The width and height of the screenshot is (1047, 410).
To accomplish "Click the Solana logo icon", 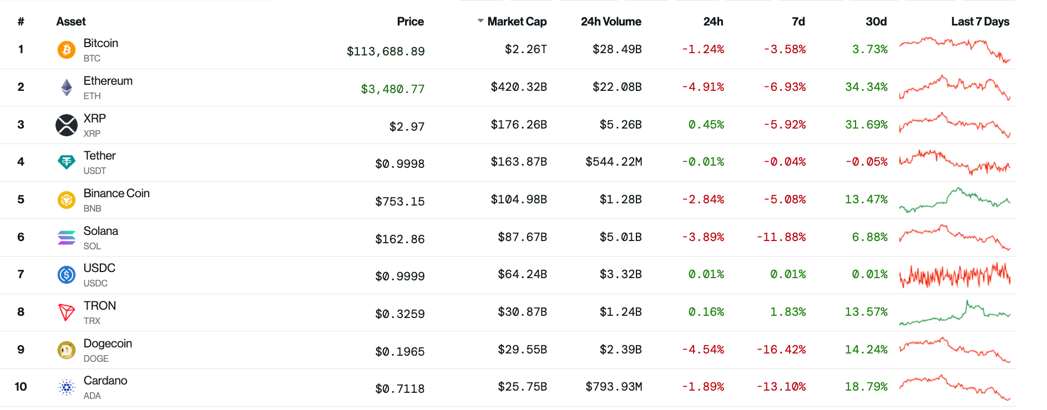I will (67, 238).
